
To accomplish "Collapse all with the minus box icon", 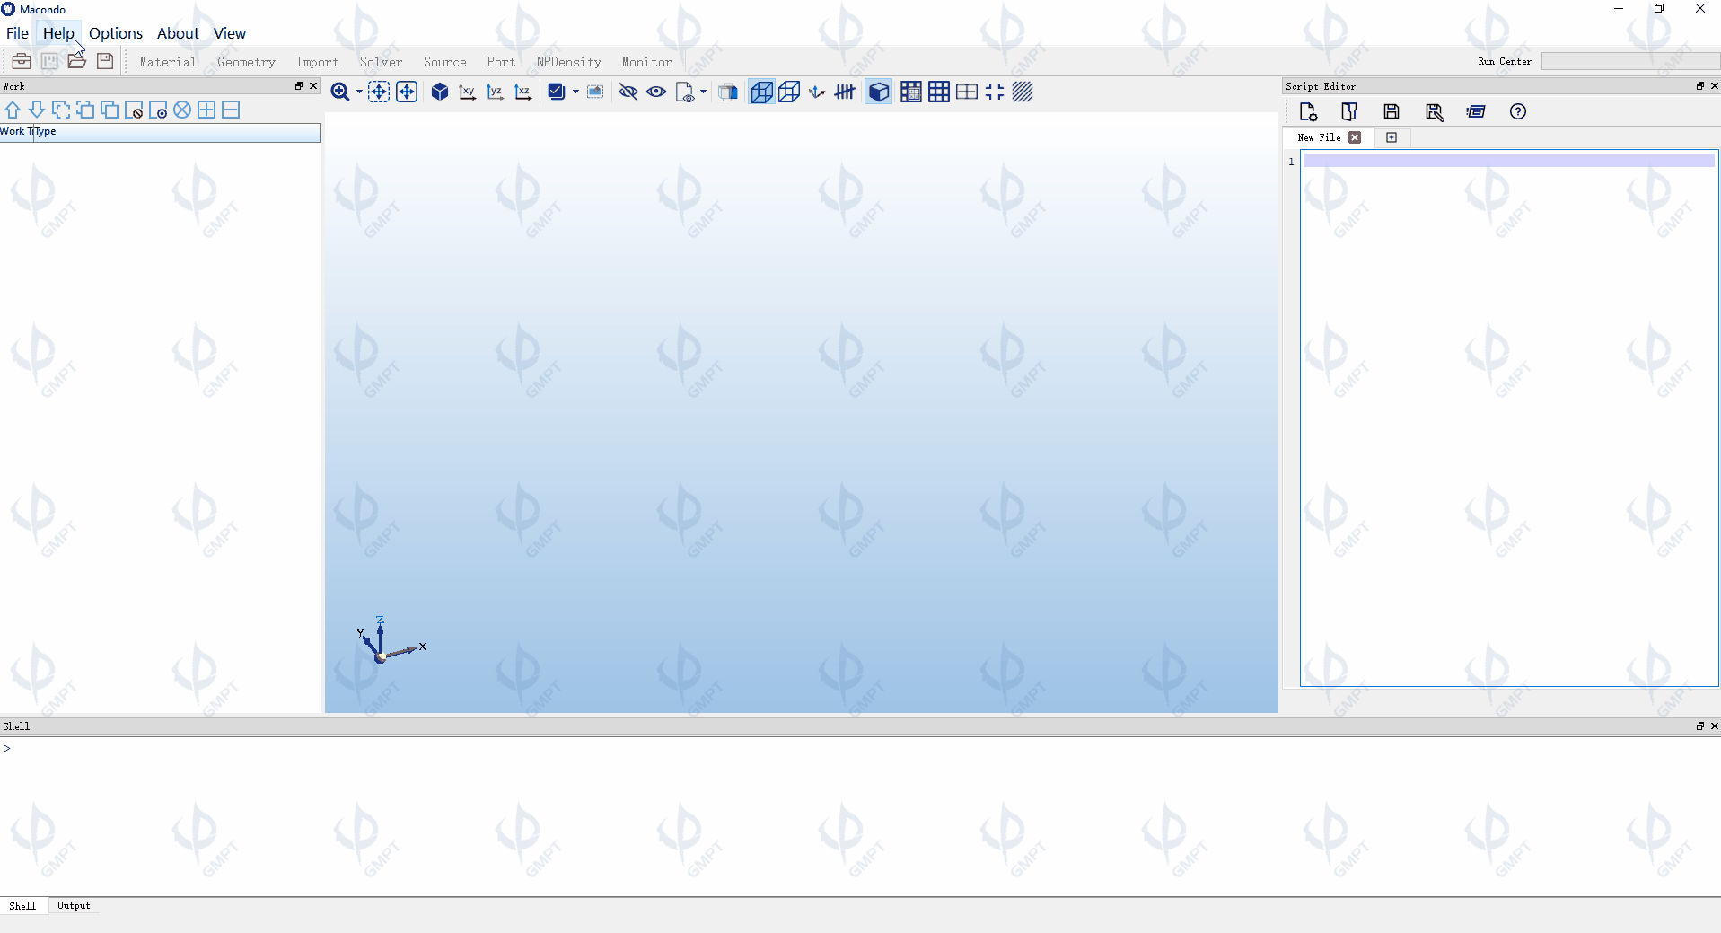I will click(x=231, y=110).
